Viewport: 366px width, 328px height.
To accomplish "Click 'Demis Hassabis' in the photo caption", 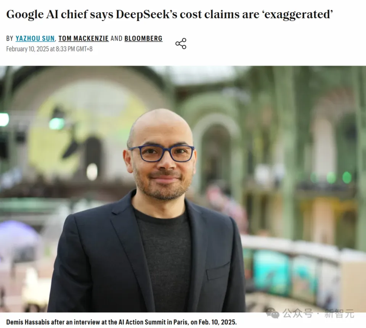I will click(x=28, y=322).
